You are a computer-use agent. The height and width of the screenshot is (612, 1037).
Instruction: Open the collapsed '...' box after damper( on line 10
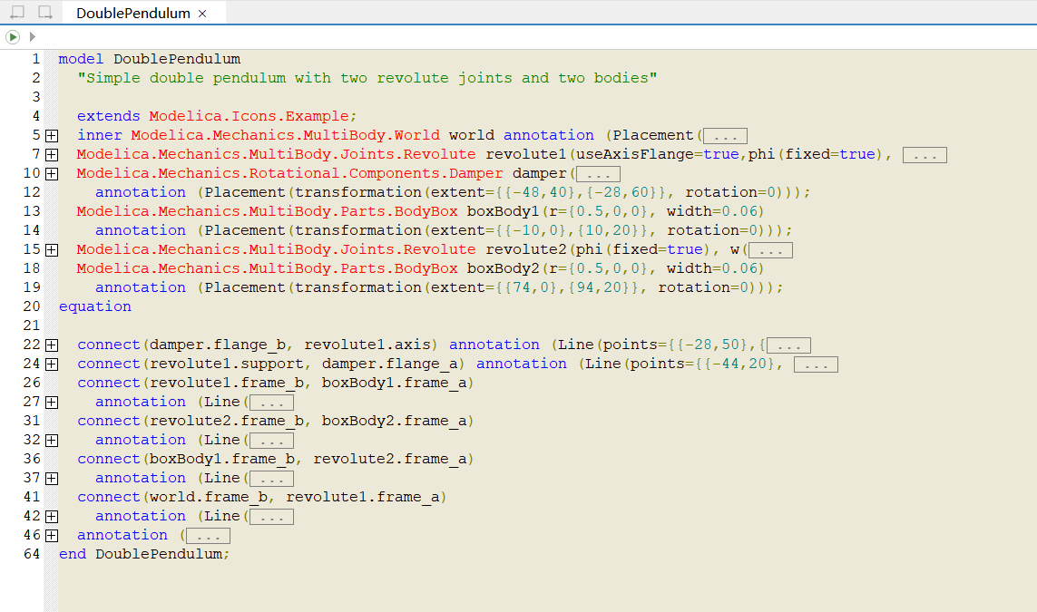pyautogui.click(x=598, y=174)
